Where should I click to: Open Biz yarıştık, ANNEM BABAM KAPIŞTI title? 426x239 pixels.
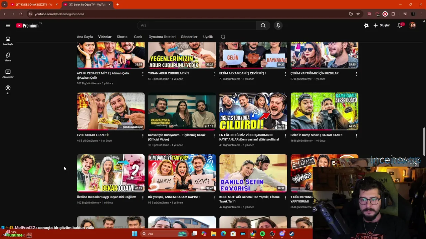[174, 197]
